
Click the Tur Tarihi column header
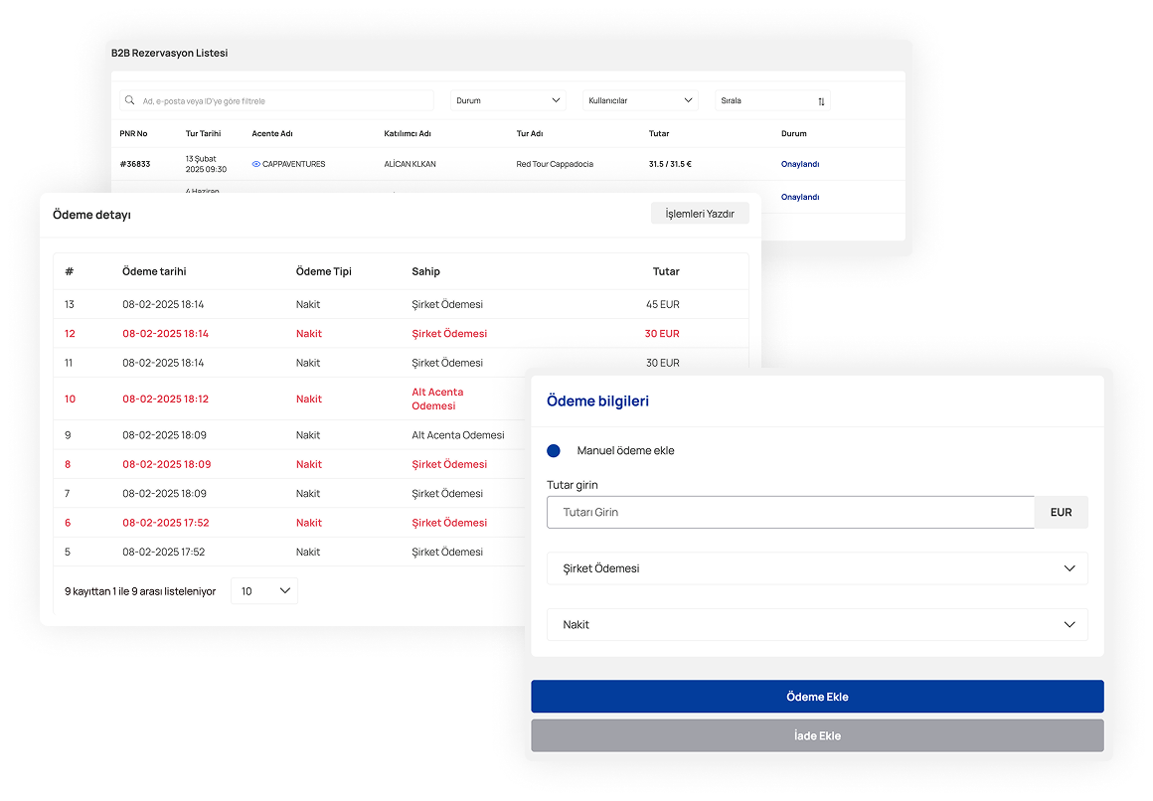pos(203,133)
